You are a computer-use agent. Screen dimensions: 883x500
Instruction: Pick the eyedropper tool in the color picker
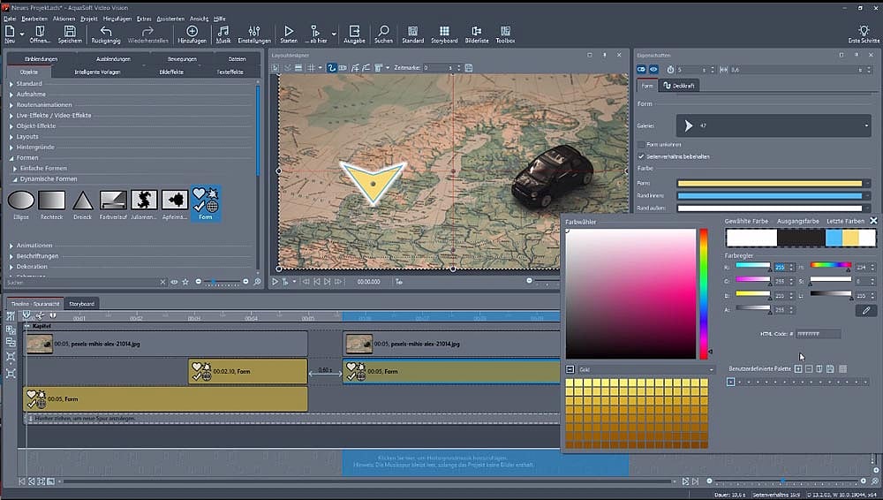coord(866,311)
